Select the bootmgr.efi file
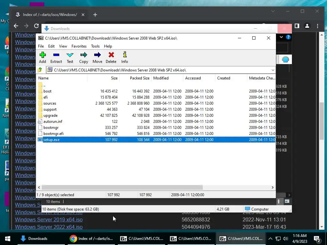327x245 pixels. [x=156, y=134]
